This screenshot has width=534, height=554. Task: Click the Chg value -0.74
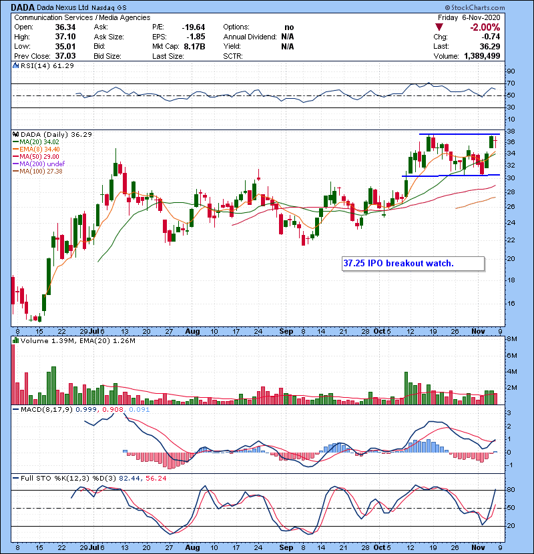[x=491, y=37]
